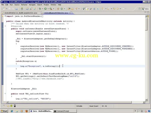Viewport: 151px width, 113px height.
Task: Click the New Android project icon
Action: (27, 9)
